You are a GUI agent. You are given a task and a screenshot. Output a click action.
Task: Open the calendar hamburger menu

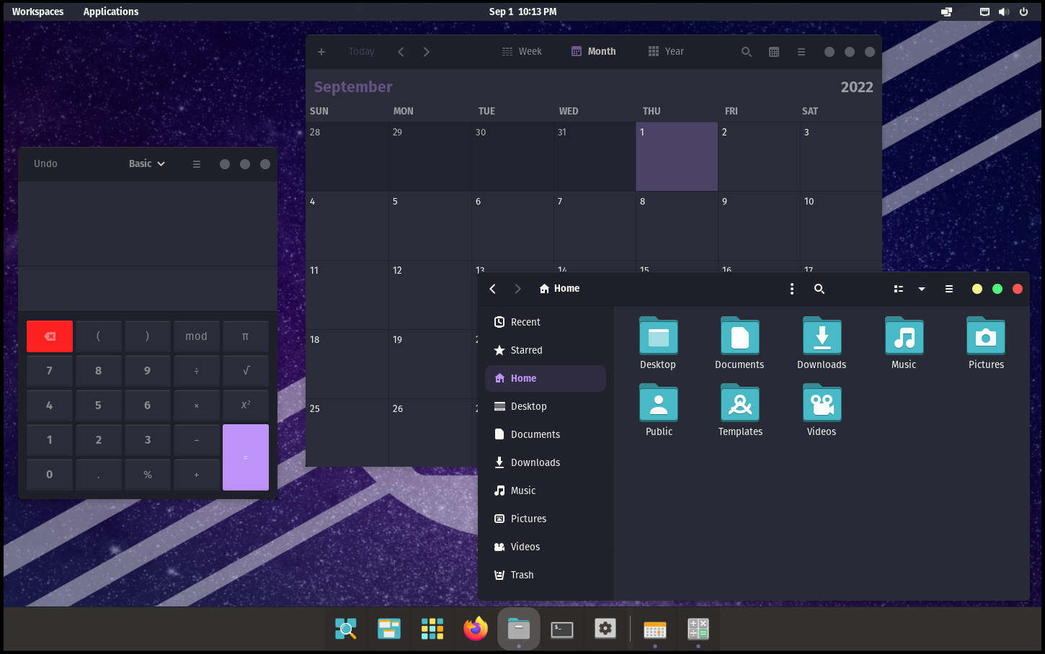pos(801,52)
